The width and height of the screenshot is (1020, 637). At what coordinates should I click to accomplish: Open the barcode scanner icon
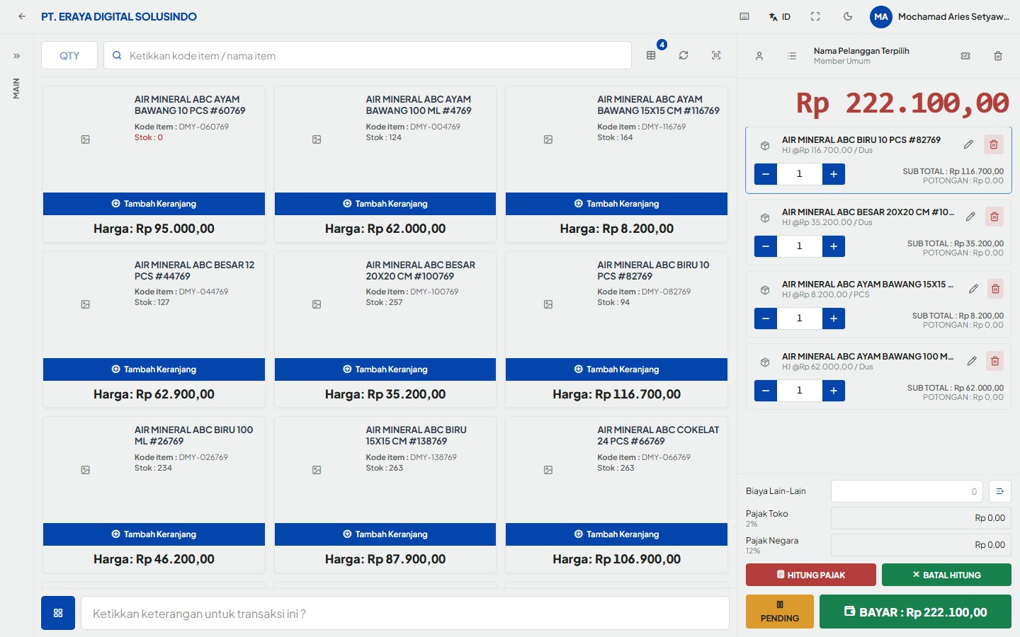coord(716,55)
